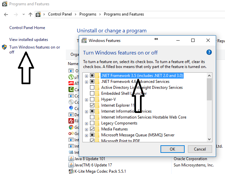This screenshot has width=225, height=174.
Task: Expand Internet Information Services node
Action: coord(86,112)
